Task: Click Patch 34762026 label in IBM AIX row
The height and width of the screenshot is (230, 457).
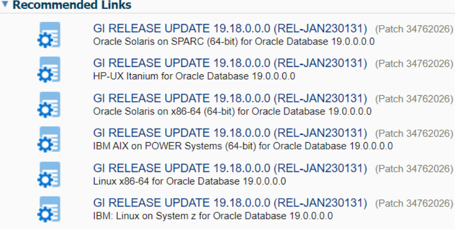Action: [x=414, y=134]
